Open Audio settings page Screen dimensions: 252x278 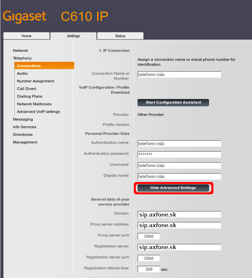22,73
